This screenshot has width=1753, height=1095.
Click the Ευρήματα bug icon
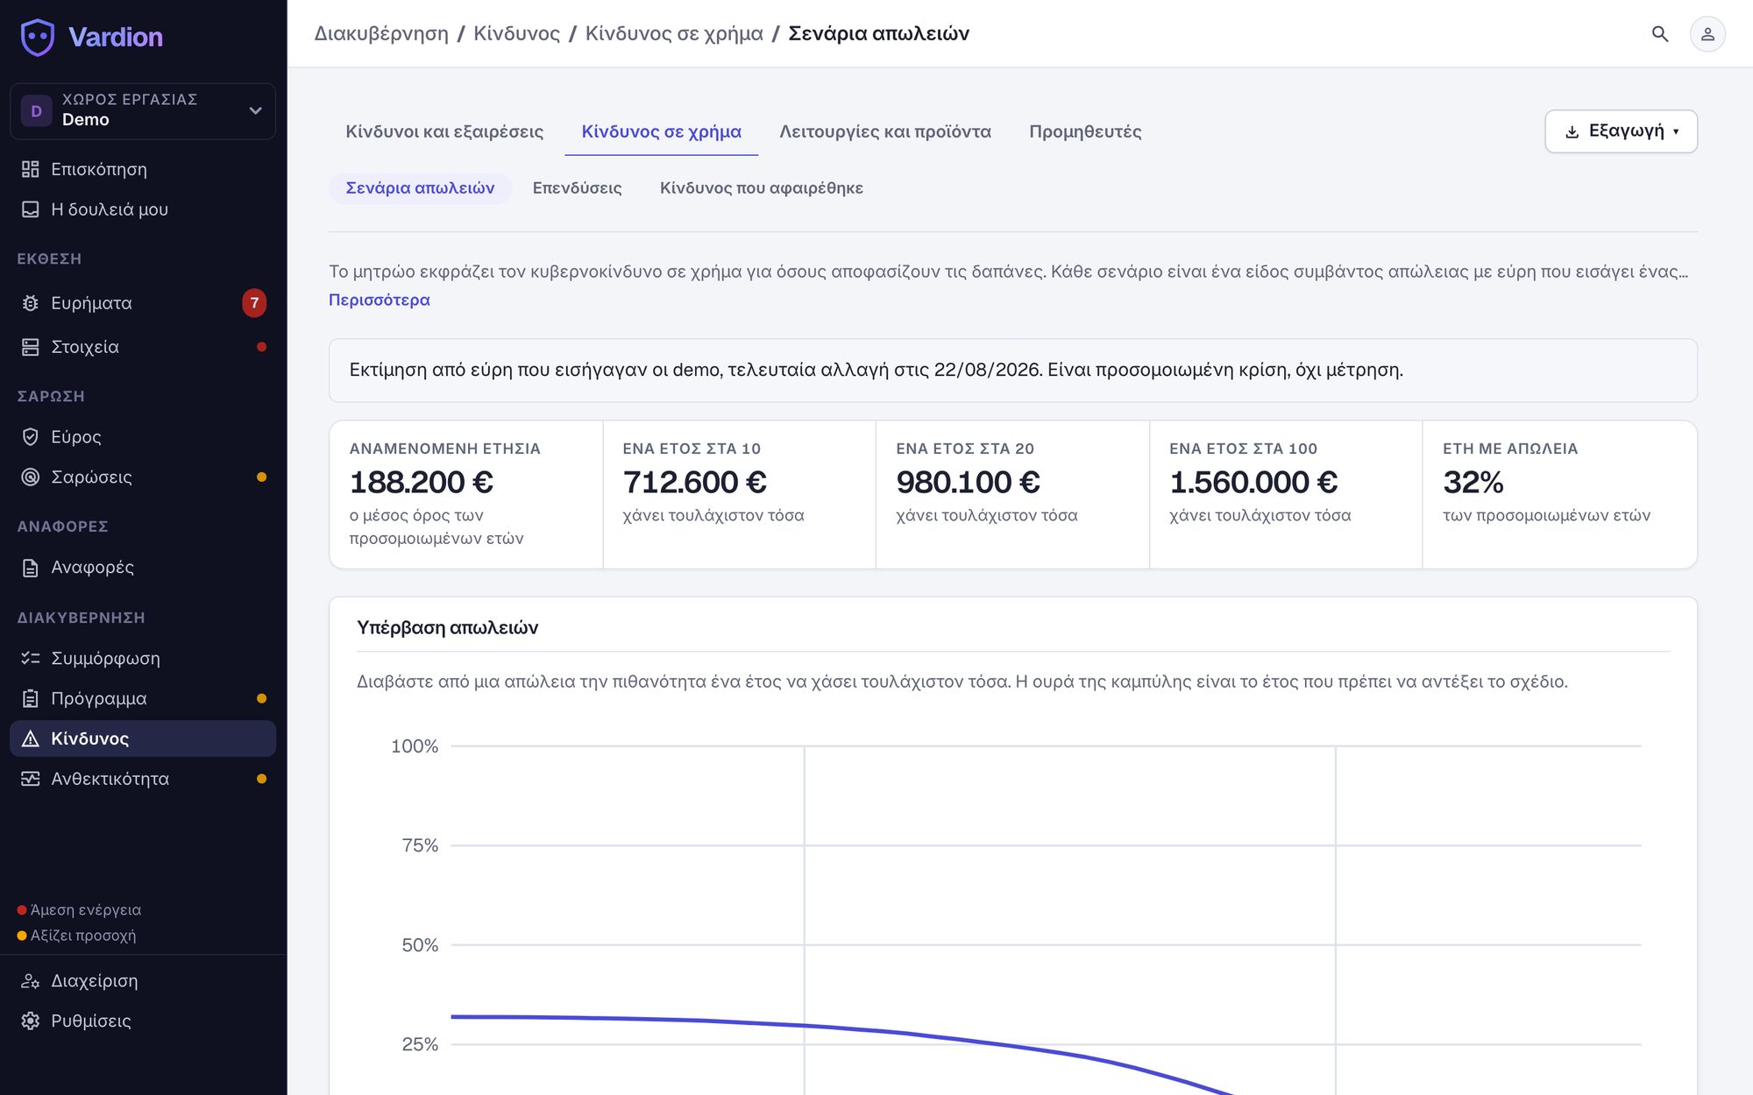click(x=31, y=303)
